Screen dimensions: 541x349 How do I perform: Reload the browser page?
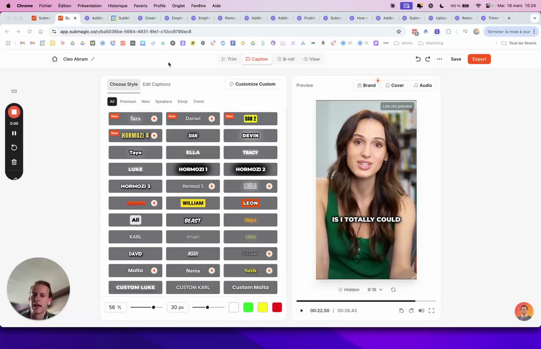coord(29,32)
